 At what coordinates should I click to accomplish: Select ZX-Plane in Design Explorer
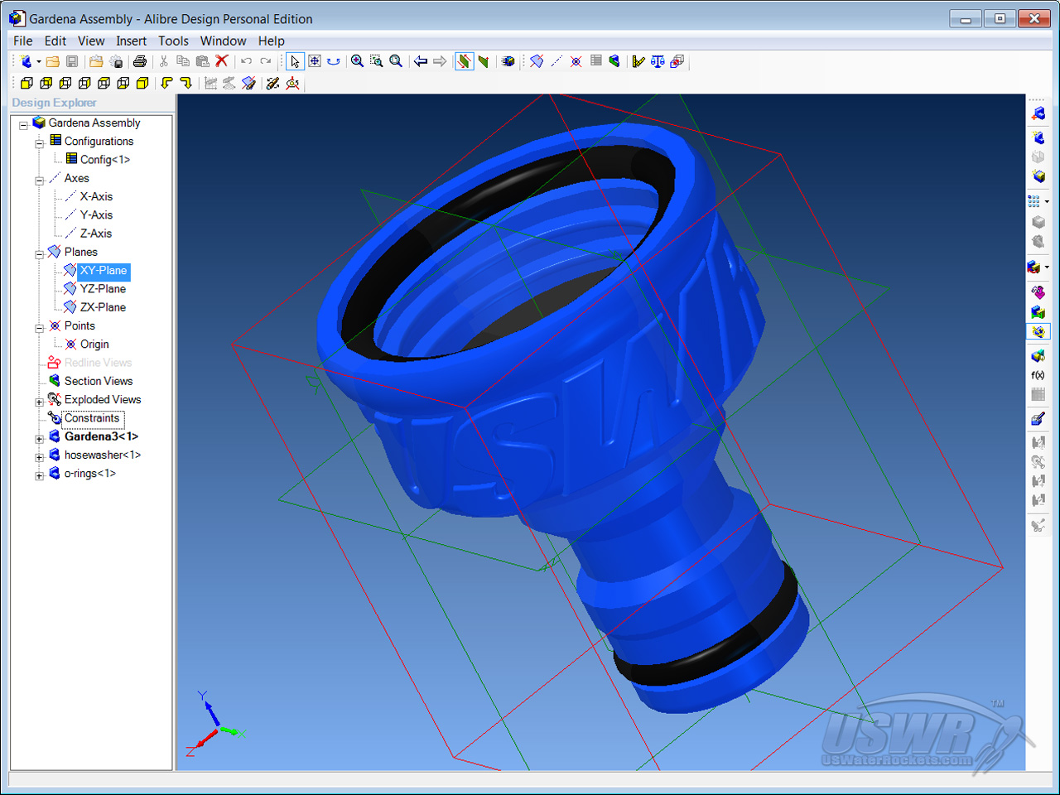click(103, 307)
